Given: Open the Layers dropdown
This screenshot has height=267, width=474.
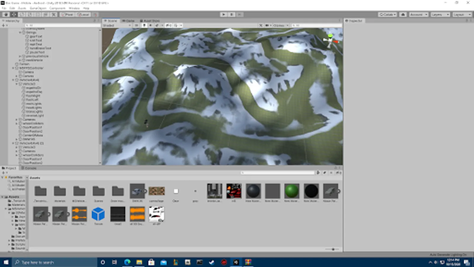Looking at the screenshot, I should 440,15.
